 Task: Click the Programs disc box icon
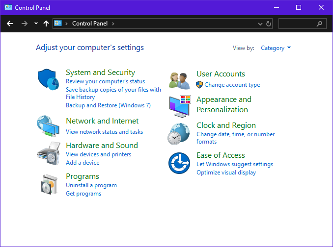(x=48, y=184)
